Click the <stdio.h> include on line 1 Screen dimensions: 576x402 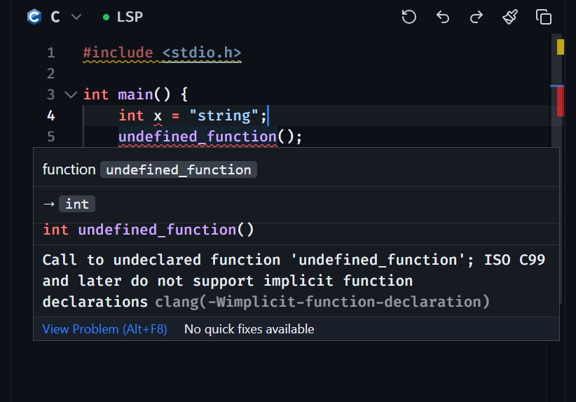pos(202,53)
